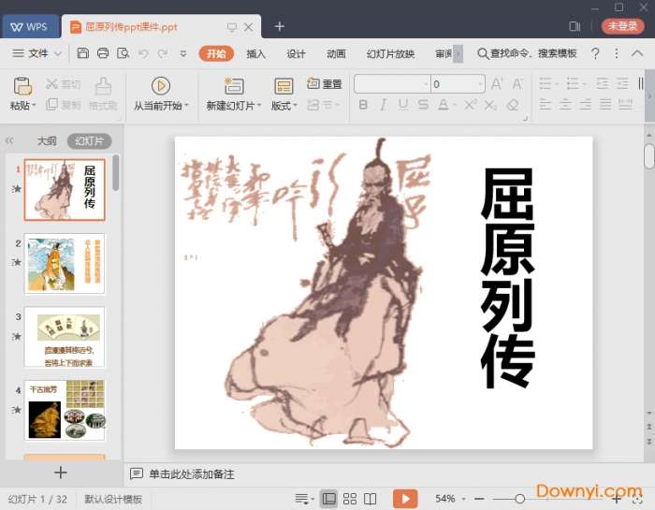
Task: Switch to normal view in status bar
Action: click(328, 499)
